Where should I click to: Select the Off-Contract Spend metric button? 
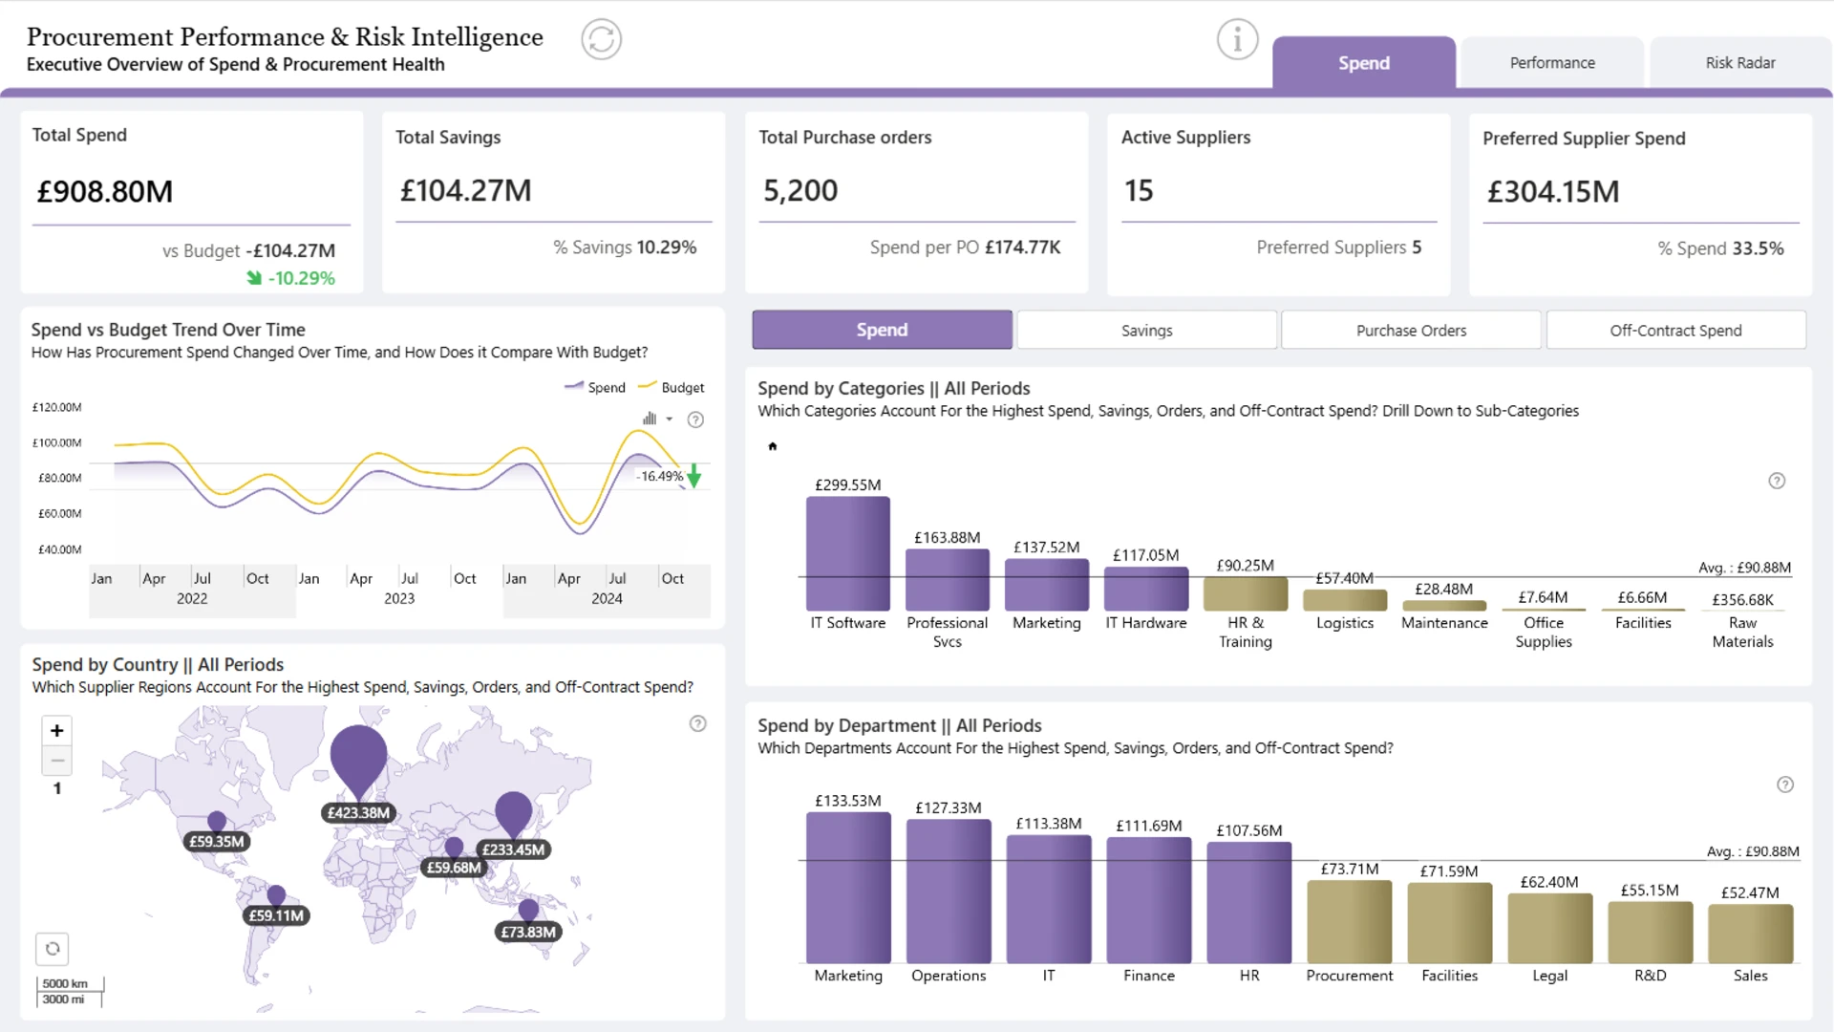1675,330
